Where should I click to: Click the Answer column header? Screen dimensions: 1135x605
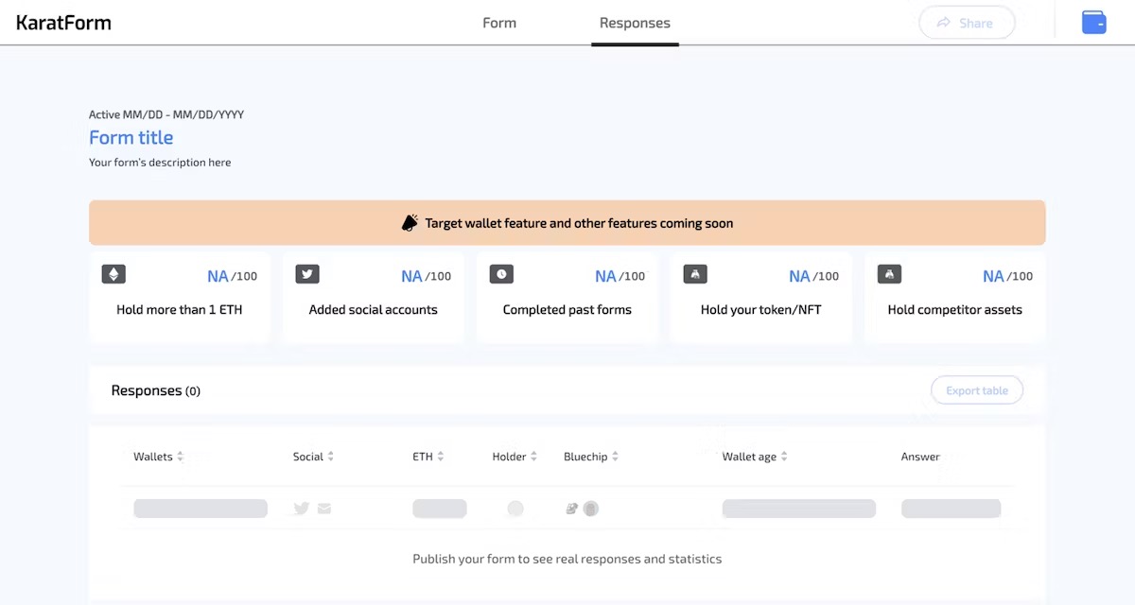point(920,457)
